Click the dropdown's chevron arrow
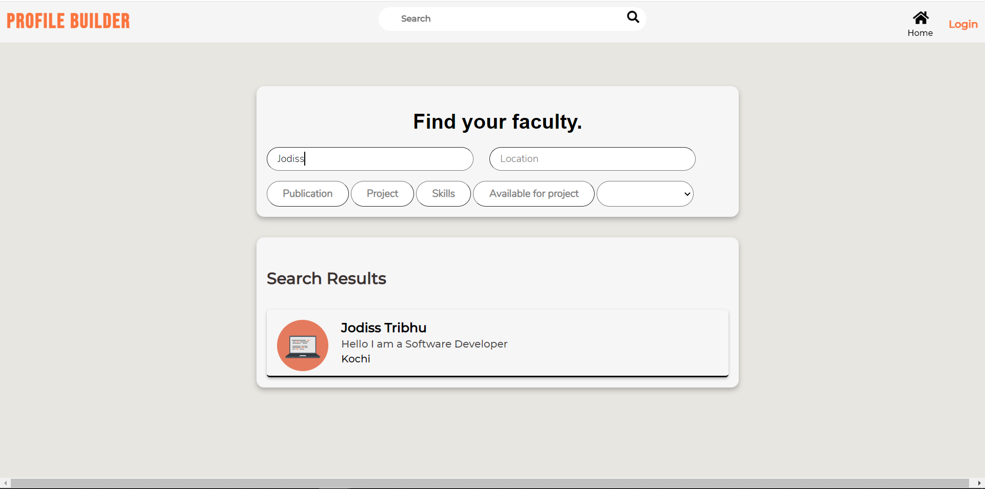Viewport: 985px width, 489px height. coord(686,194)
